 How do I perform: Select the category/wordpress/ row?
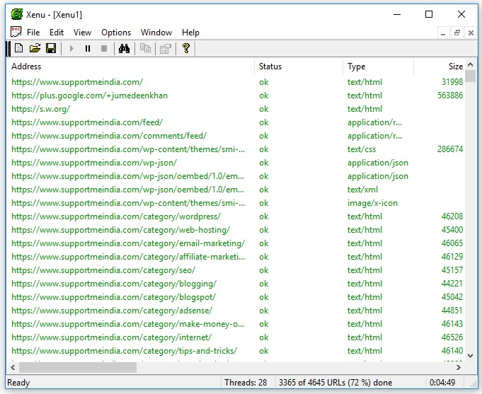(236, 216)
